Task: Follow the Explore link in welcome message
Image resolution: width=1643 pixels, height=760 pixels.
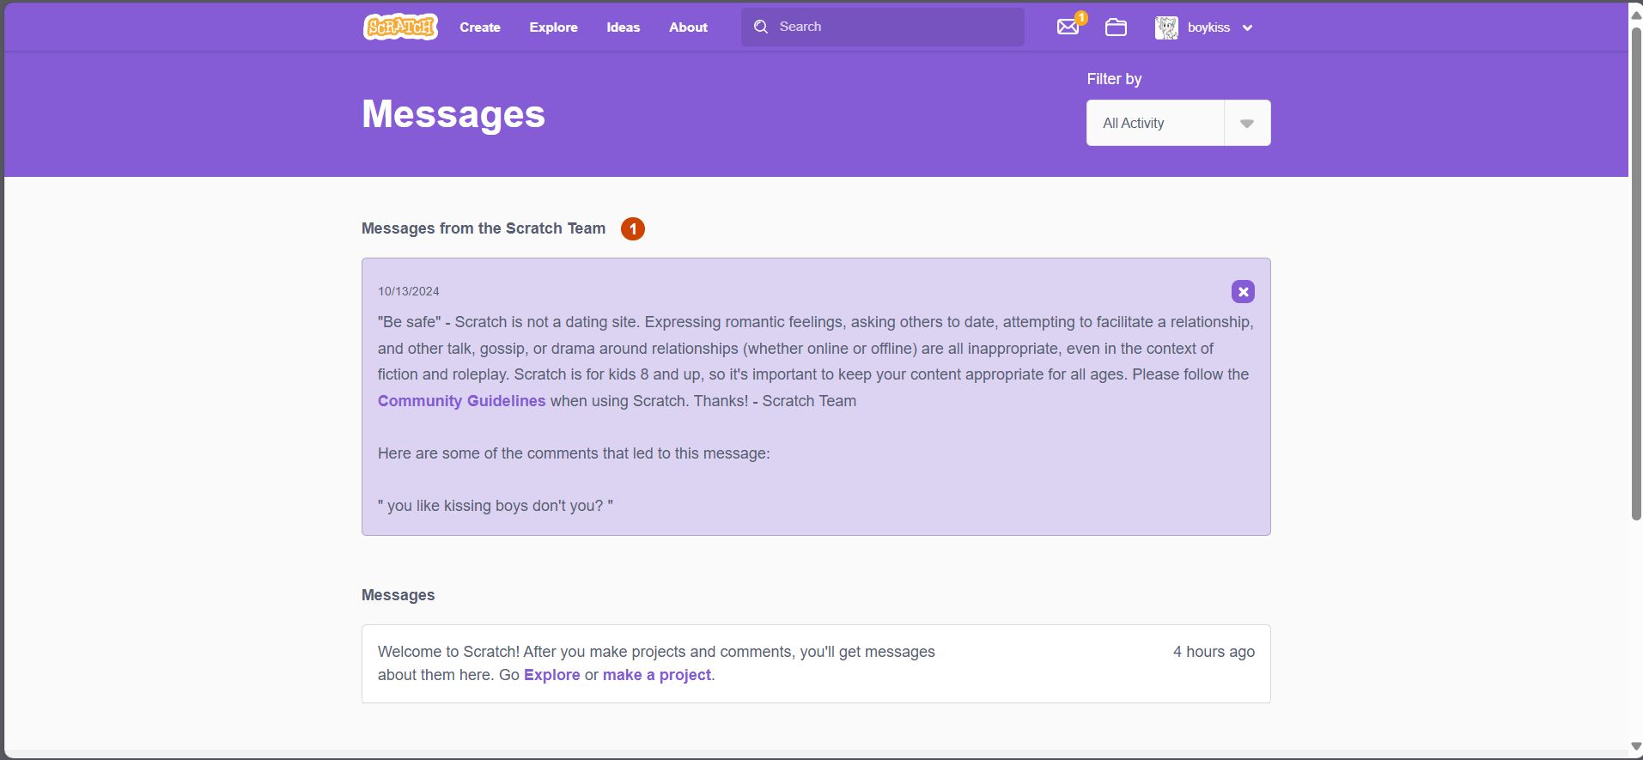Action: (551, 675)
